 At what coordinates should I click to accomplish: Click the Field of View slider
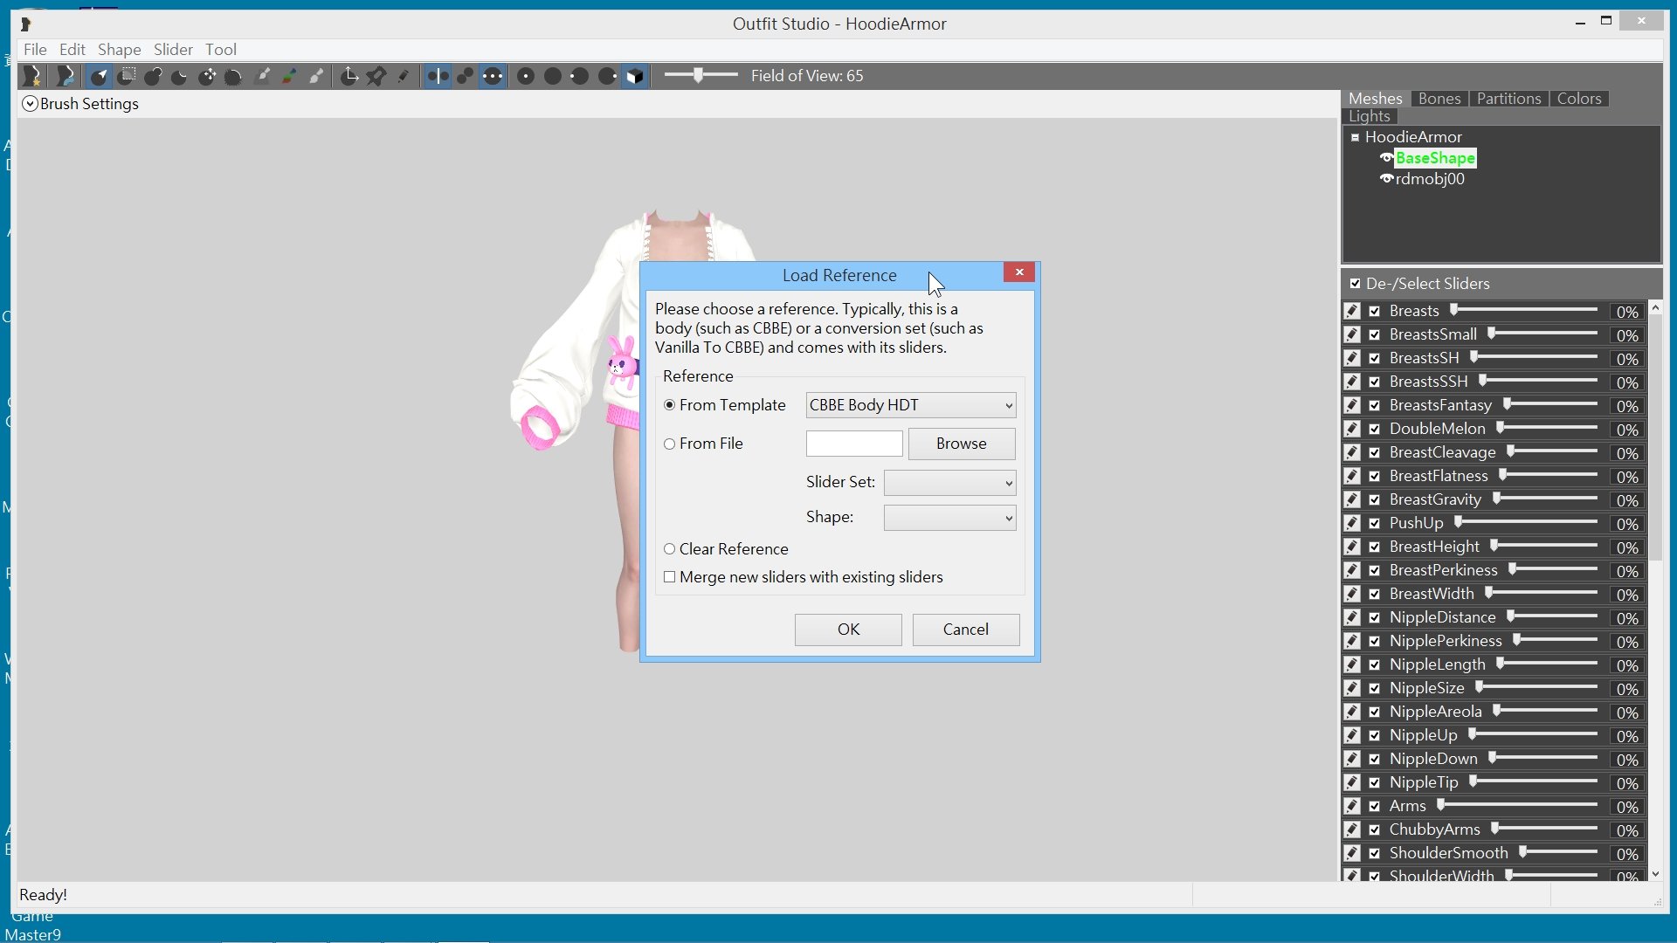pyautogui.click(x=700, y=76)
